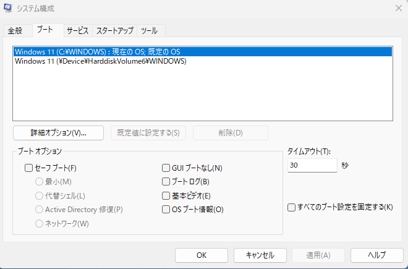Toggle the OS ブート情報 checkbox

click(x=166, y=210)
